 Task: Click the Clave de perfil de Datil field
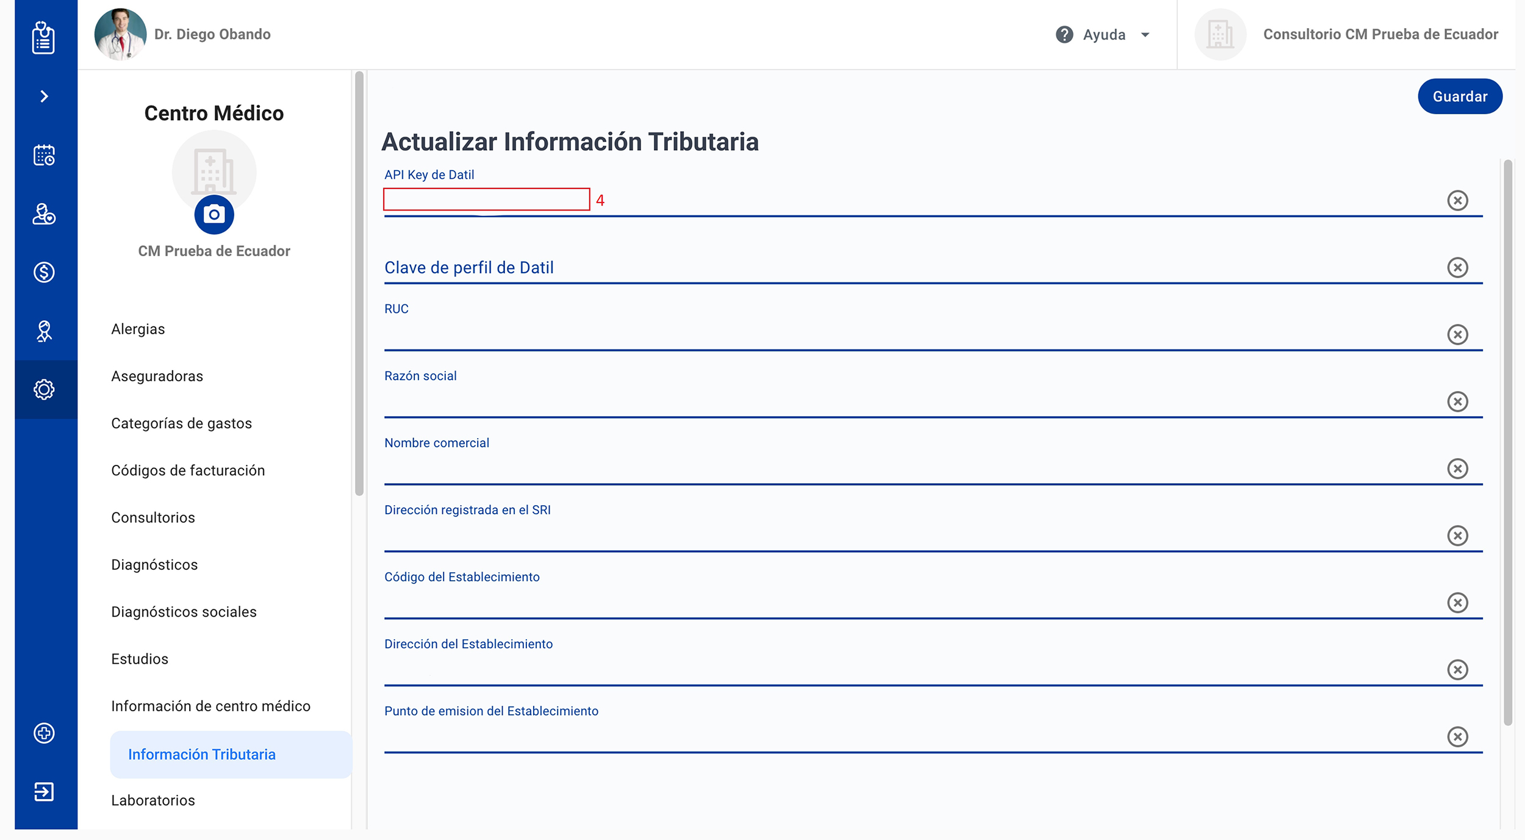point(909,268)
